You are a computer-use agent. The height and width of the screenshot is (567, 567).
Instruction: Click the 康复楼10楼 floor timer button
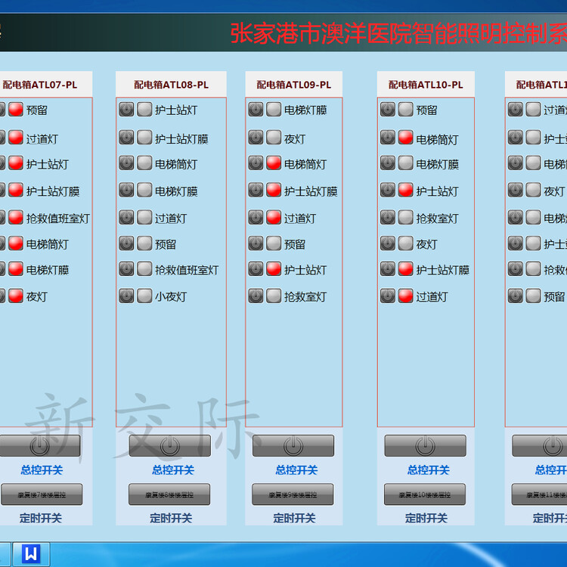(425, 494)
